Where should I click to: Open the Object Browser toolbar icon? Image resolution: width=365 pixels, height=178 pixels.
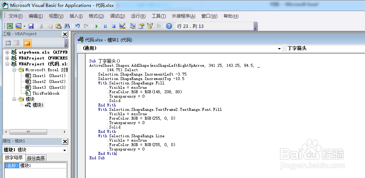[x=150, y=26]
